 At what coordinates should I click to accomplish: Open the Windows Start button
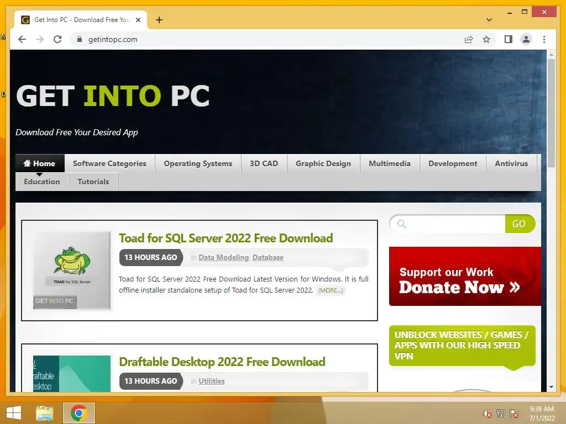[x=14, y=413]
